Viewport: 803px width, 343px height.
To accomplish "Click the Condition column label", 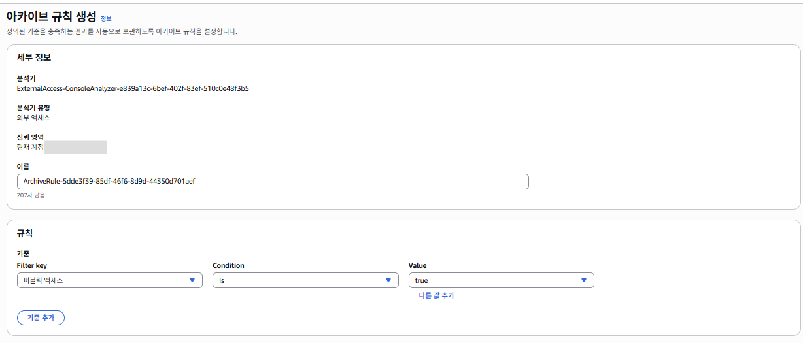I will [x=229, y=266].
